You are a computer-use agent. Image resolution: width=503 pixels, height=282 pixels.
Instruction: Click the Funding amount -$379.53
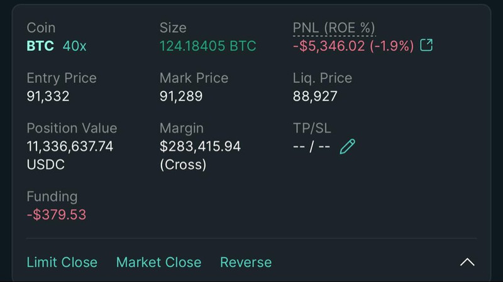click(57, 214)
